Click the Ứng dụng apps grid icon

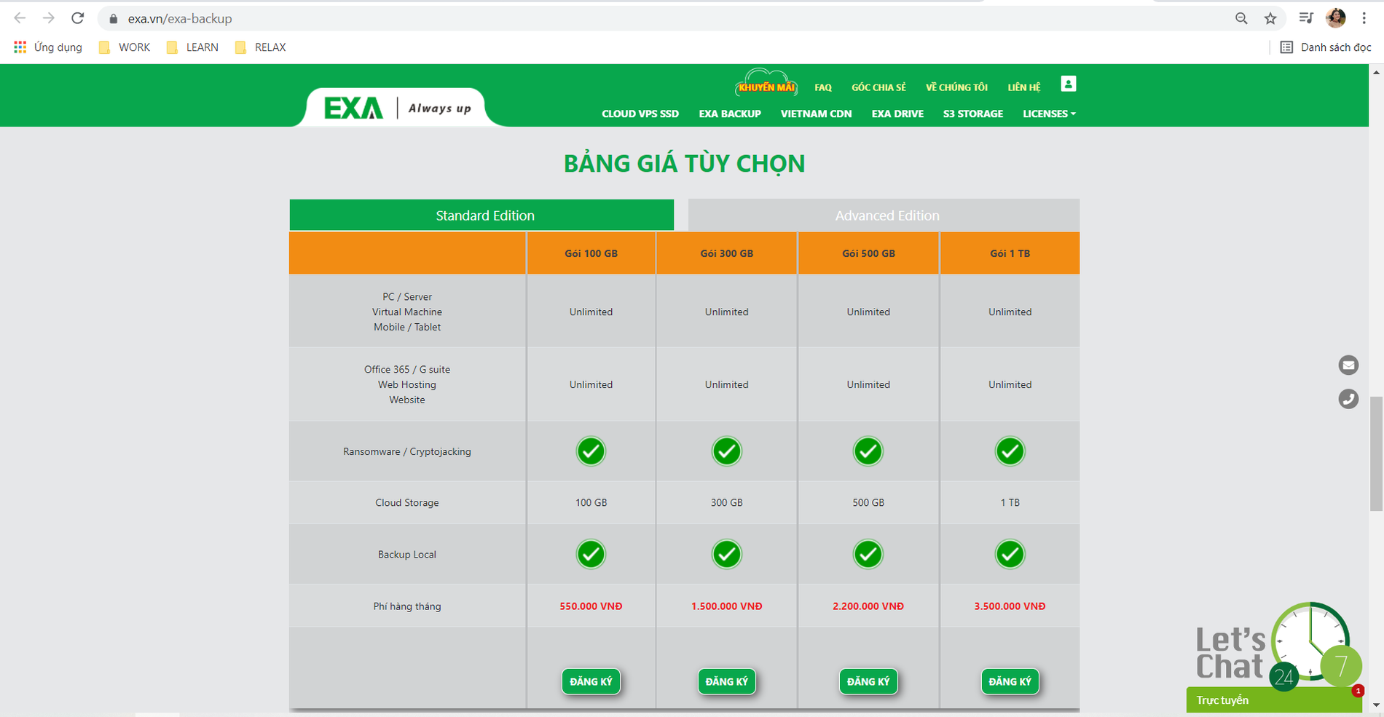[x=20, y=47]
